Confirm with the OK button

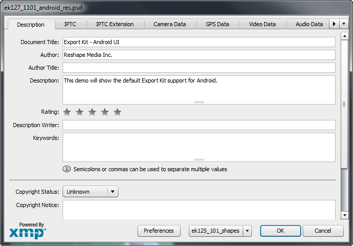click(281, 231)
